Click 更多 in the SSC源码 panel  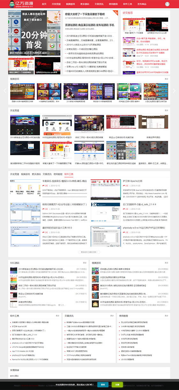(85, 263)
